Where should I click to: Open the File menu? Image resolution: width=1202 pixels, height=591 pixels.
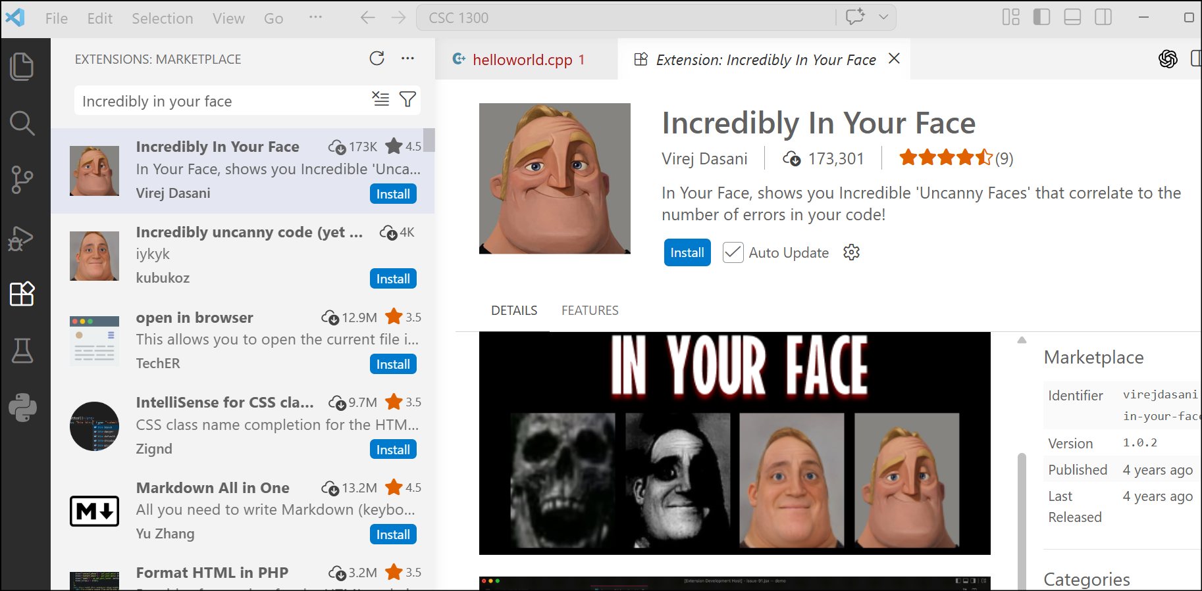[57, 18]
